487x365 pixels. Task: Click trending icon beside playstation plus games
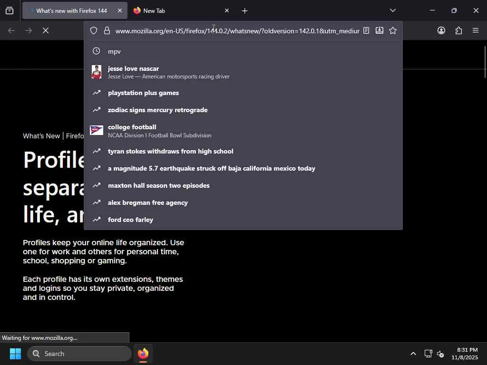pyautogui.click(x=97, y=93)
